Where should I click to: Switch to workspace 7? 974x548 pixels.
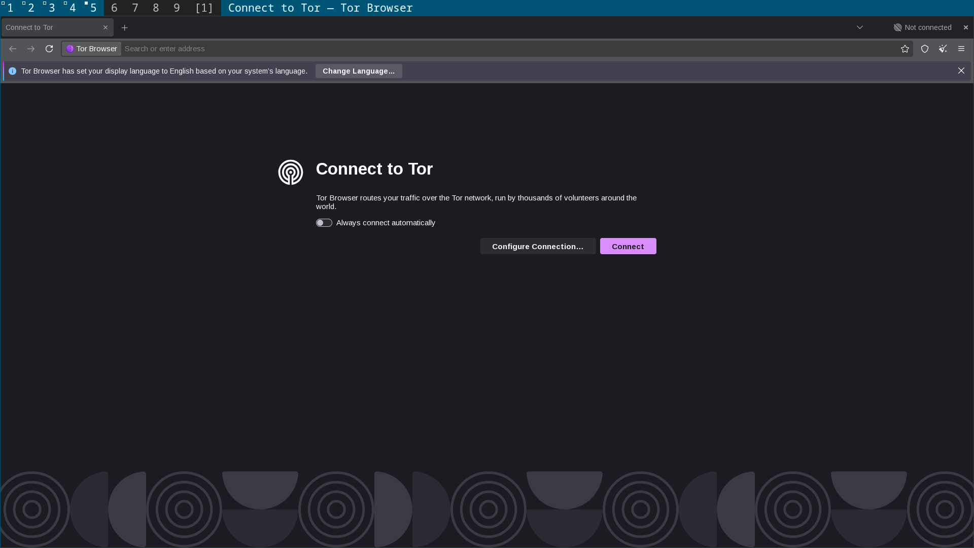pos(135,8)
